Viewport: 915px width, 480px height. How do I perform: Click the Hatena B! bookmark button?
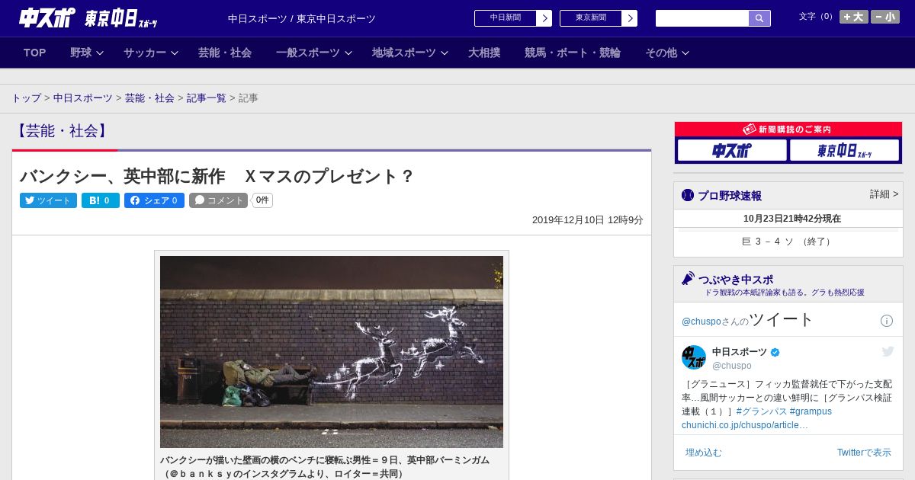(101, 200)
